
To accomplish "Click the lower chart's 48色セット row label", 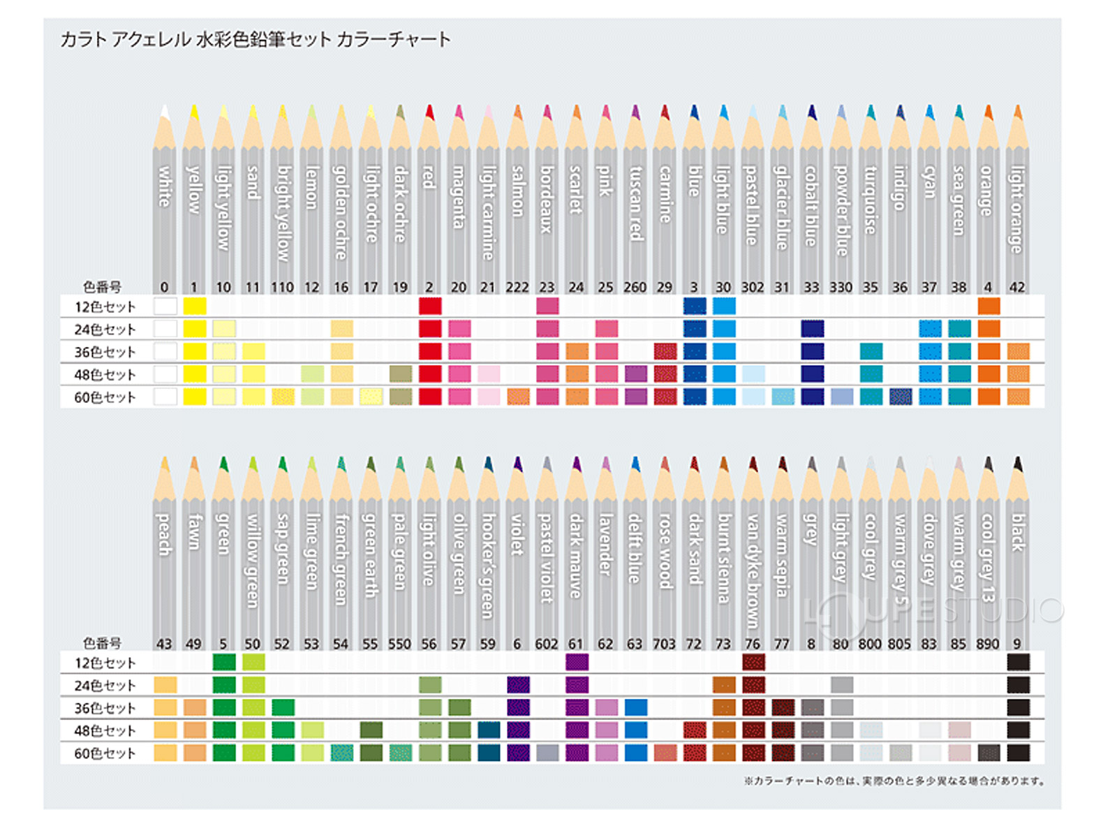I will [105, 730].
